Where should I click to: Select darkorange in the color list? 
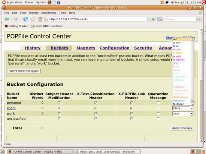tap(182, 97)
